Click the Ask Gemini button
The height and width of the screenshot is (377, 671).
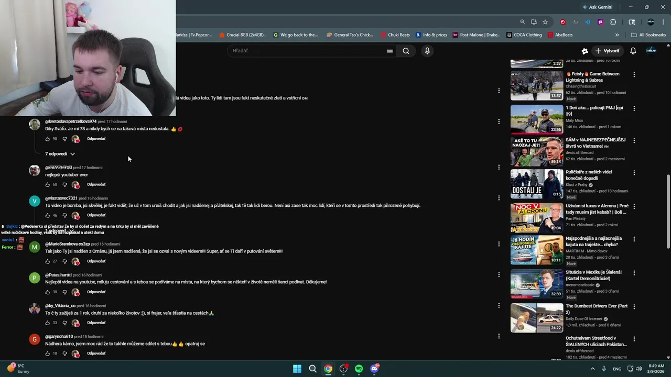point(597,7)
